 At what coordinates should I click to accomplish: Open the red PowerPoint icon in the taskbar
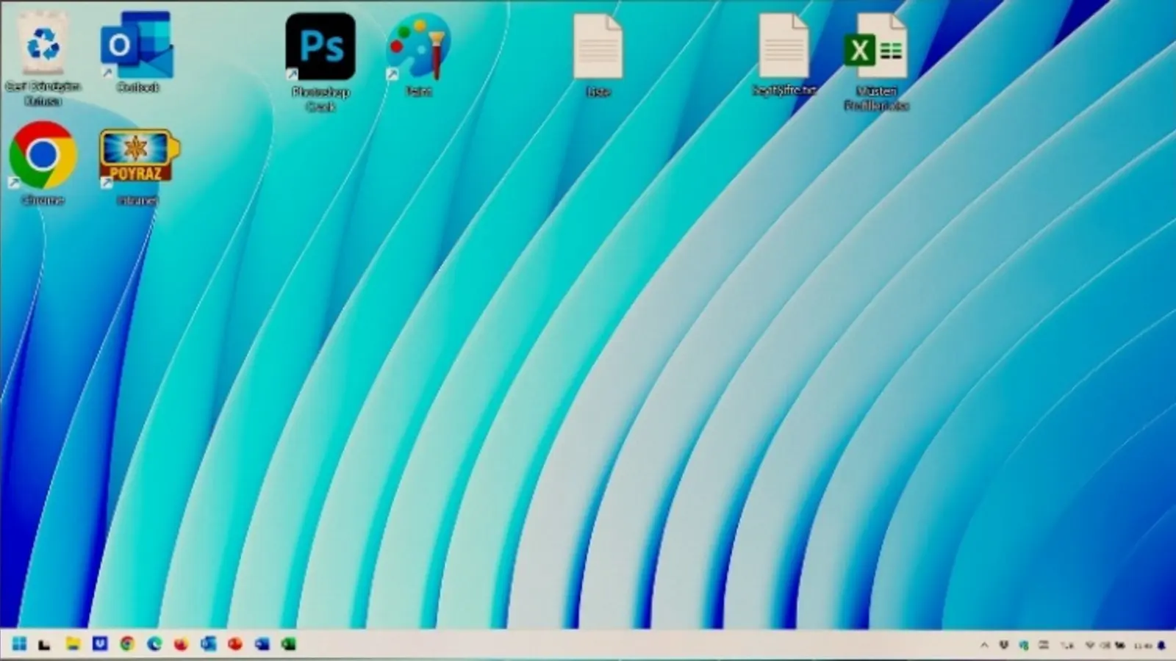pos(235,644)
